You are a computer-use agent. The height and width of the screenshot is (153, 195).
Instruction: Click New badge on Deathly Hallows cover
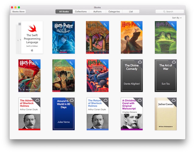pyautogui.click(x=139, y=25)
